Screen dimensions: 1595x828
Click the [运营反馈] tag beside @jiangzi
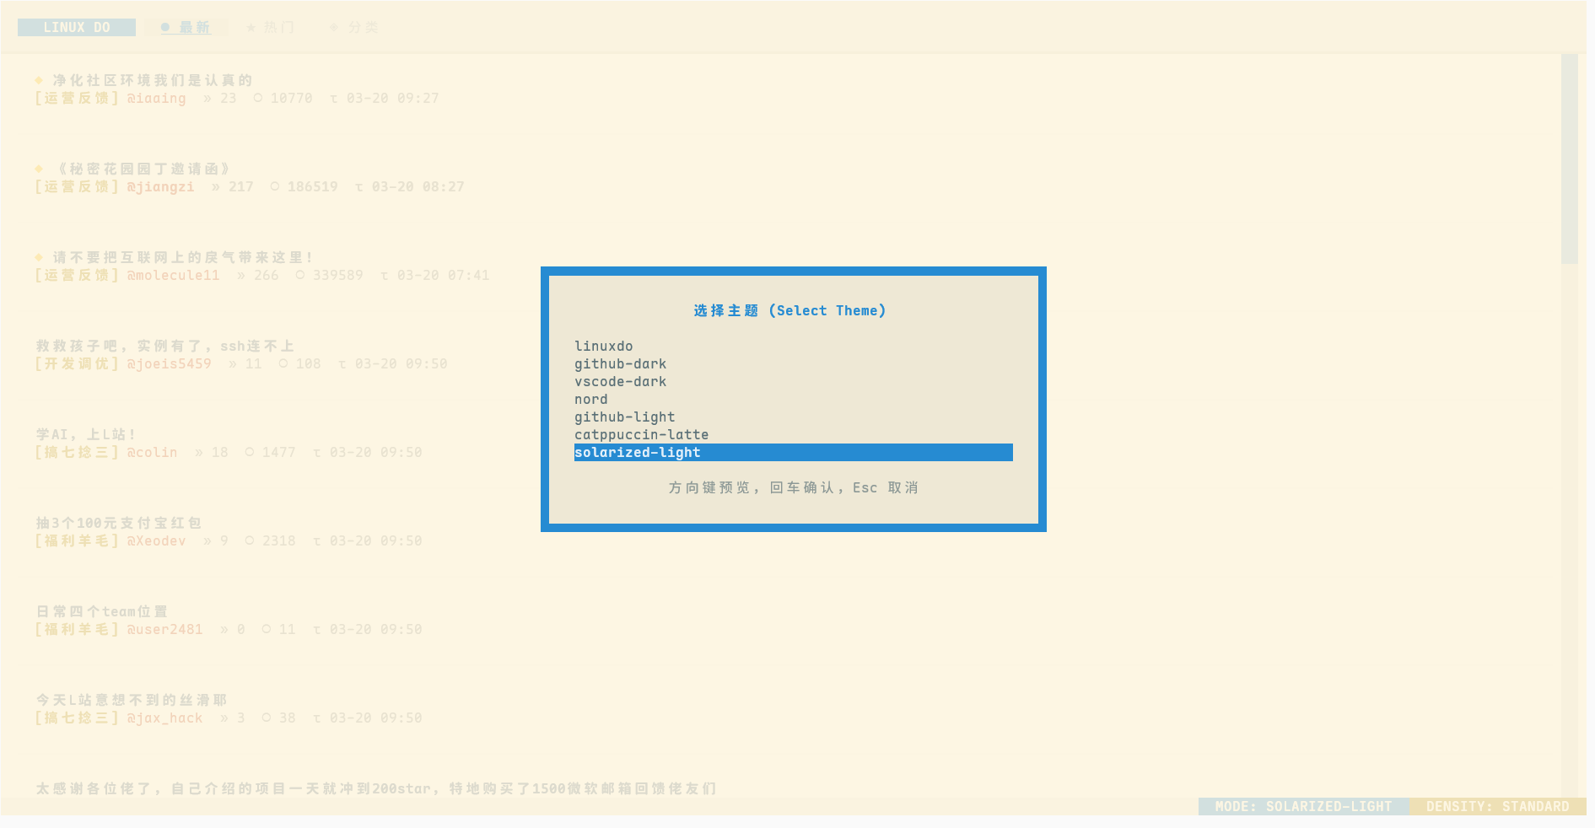77,186
